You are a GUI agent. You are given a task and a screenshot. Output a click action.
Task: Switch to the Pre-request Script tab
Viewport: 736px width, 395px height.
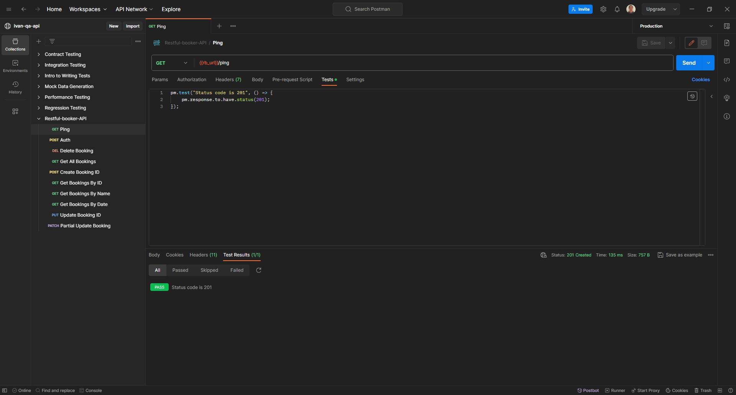[292, 80]
